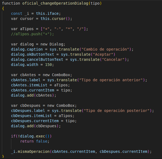This screenshot has width=162, height=159.
Task: Click the number 150 in dialog.width
Action: 48,65
